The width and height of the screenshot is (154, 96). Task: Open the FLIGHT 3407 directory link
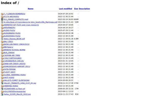[9, 72]
